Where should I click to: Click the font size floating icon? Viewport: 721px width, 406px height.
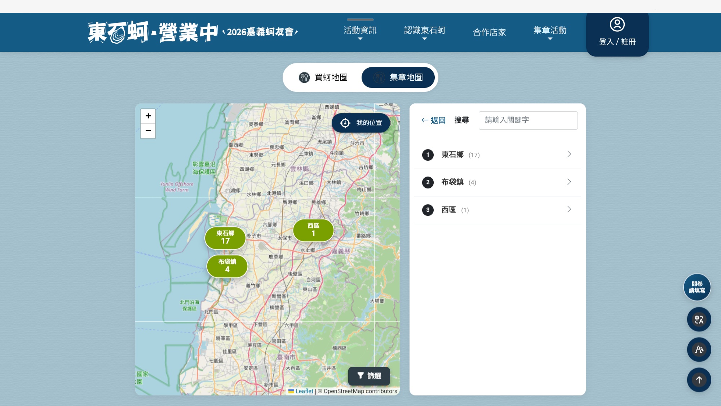(x=699, y=349)
